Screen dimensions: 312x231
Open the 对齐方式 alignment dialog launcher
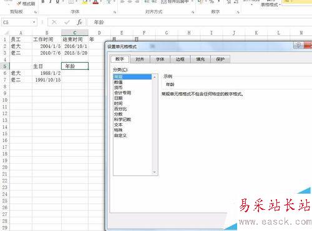193,12
